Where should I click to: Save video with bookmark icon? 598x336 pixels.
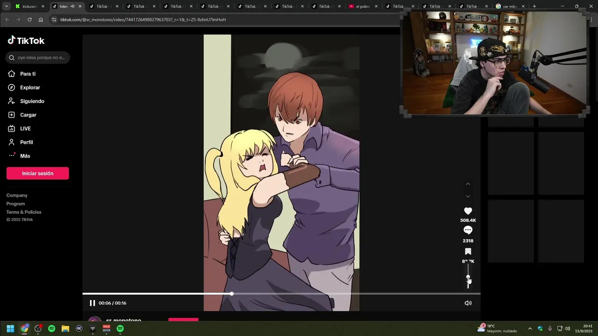[x=468, y=252]
